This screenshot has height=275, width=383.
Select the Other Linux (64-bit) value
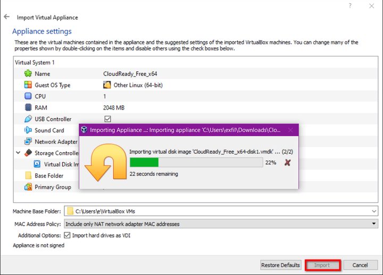click(138, 85)
